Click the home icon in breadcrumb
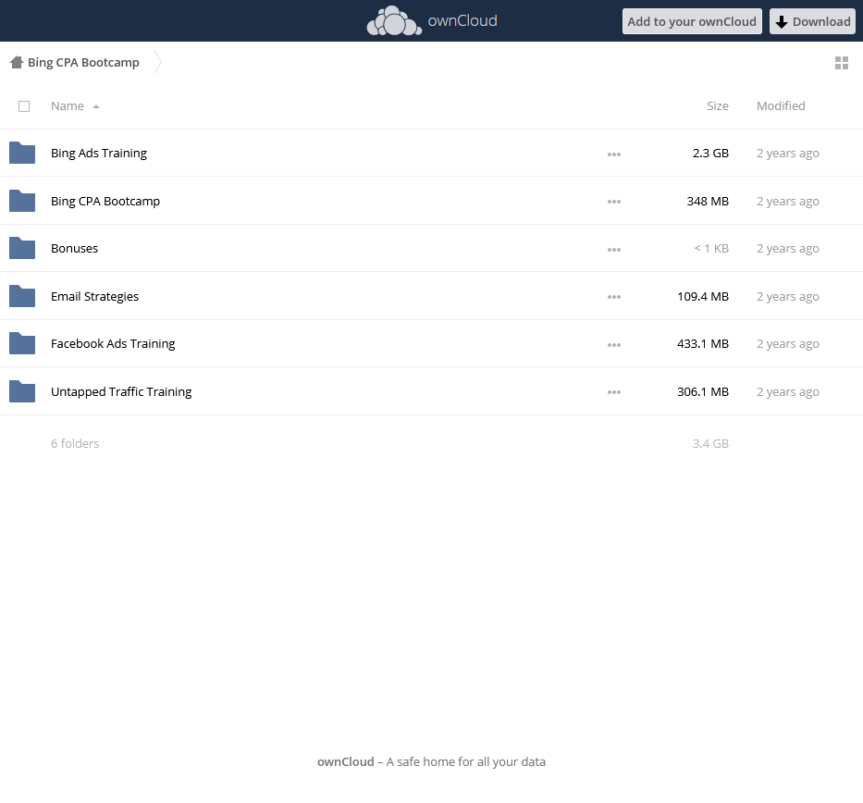The image size is (863, 803). click(x=17, y=62)
